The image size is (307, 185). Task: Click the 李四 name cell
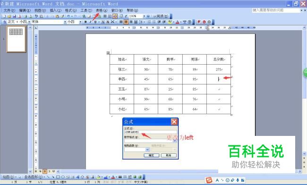[x=122, y=79]
